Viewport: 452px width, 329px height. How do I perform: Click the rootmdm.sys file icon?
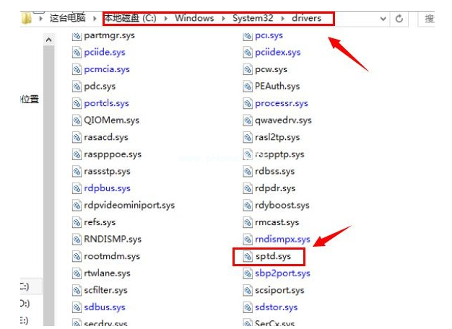click(77, 256)
